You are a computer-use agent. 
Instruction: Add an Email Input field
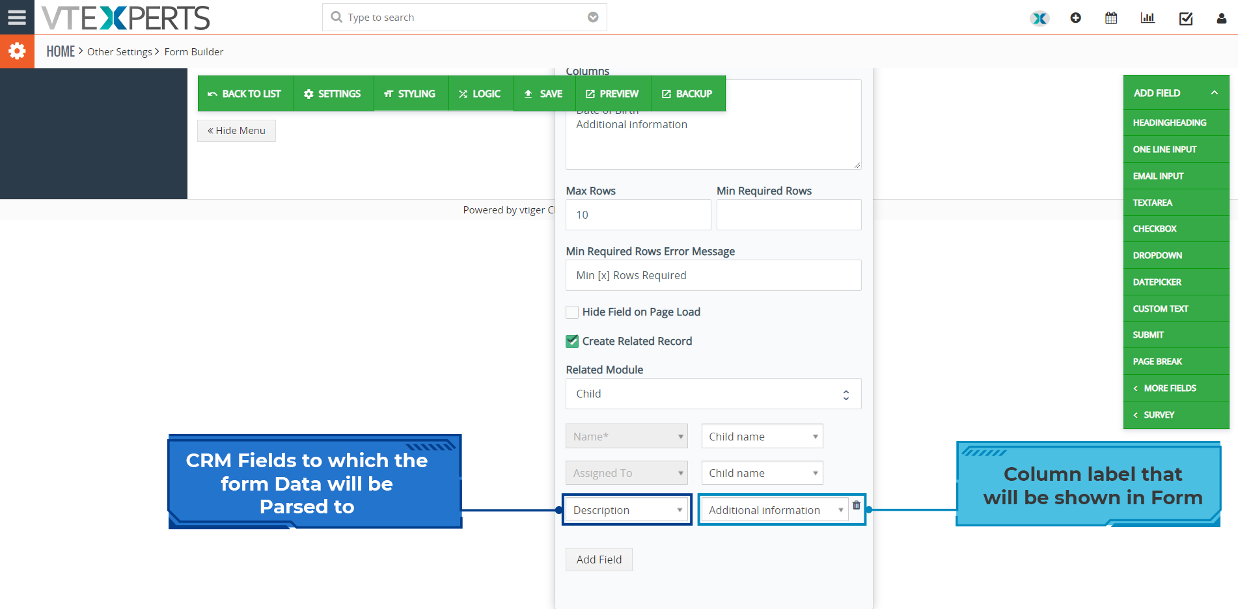click(1176, 176)
